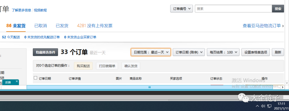The width and height of the screenshot is (289, 111).
Task: Filter by 未发货的优先配送订单
Action: [42, 37]
